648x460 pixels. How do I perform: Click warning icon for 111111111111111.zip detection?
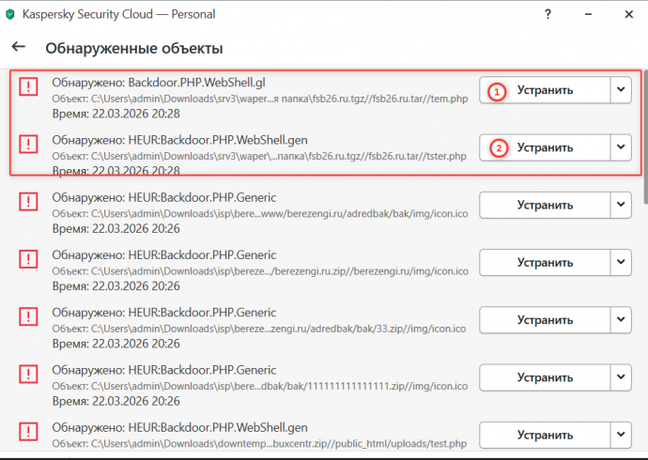tap(29, 377)
